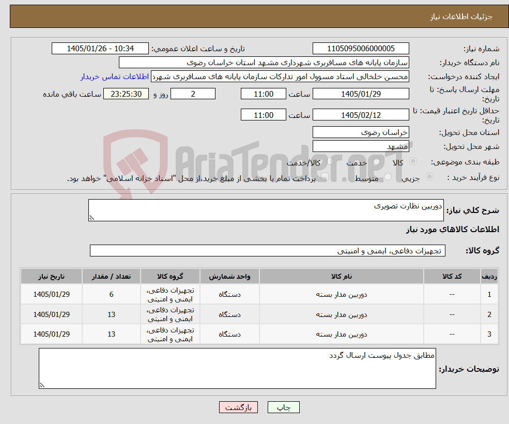Viewport: 509px width, 424px height.
Task: Click the بازگشت (back) button
Action: [238, 407]
